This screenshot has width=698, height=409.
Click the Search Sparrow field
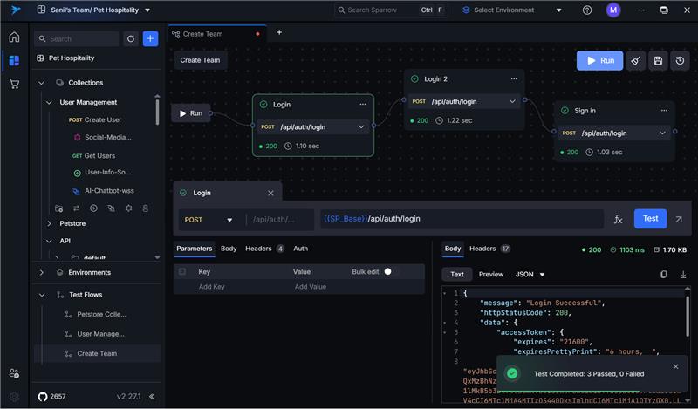click(x=390, y=10)
